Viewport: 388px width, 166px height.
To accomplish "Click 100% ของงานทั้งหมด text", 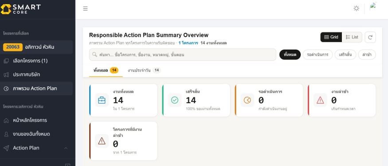I will [x=203, y=109].
